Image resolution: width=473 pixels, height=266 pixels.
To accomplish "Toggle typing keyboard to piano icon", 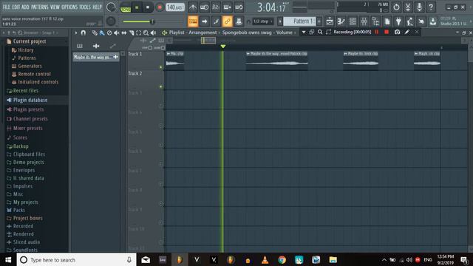I will click(x=193, y=21).
